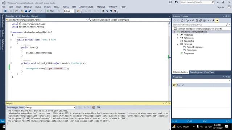This screenshot has width=232, height=130.
Task: Open the FILE menu
Action: pos(4,7)
